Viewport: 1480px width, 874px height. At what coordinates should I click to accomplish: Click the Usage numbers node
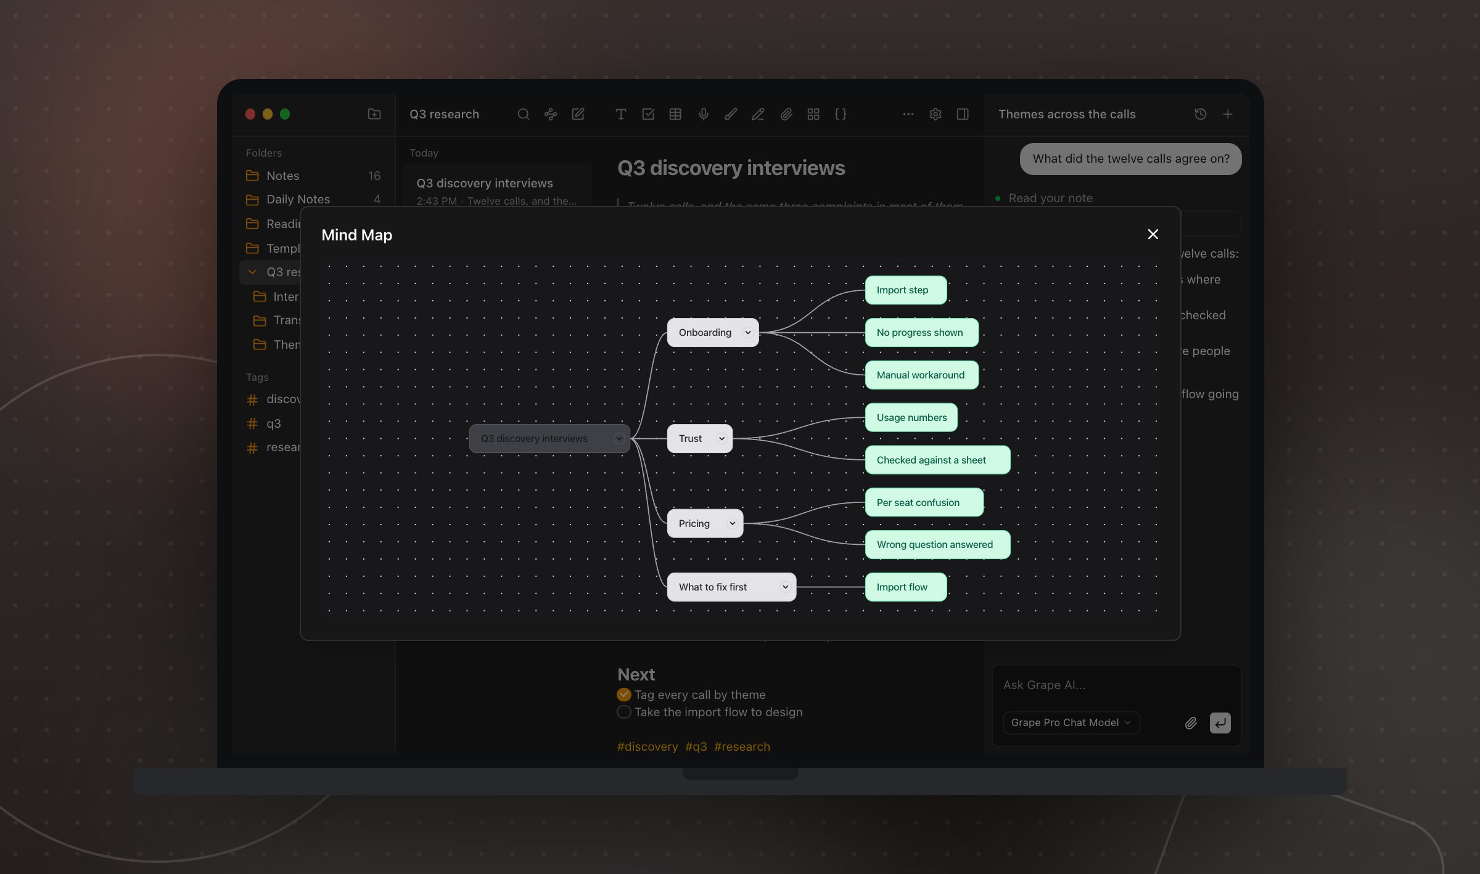point(911,418)
